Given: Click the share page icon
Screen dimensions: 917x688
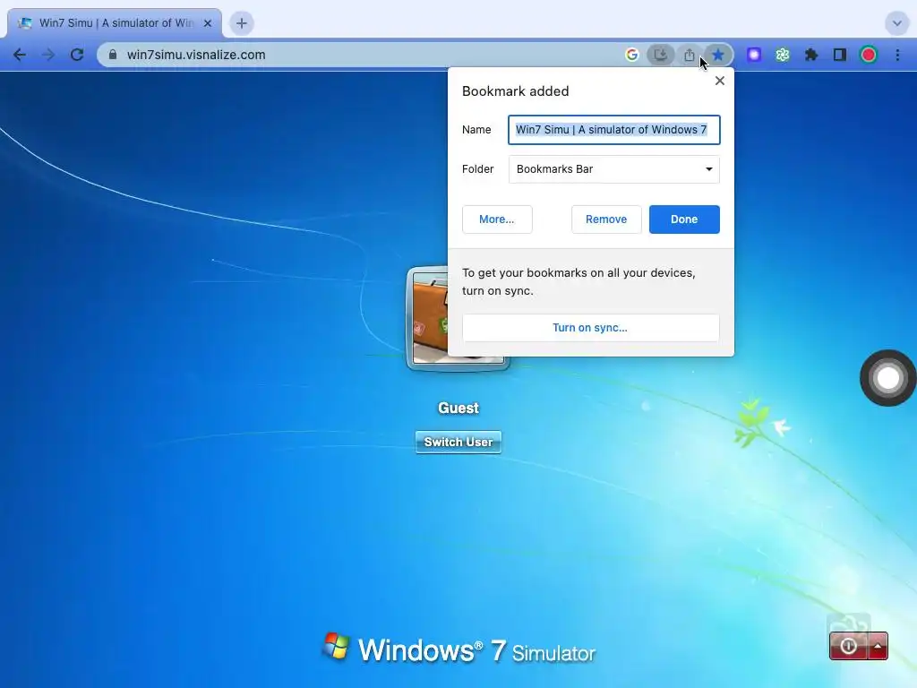Looking at the screenshot, I should [689, 55].
